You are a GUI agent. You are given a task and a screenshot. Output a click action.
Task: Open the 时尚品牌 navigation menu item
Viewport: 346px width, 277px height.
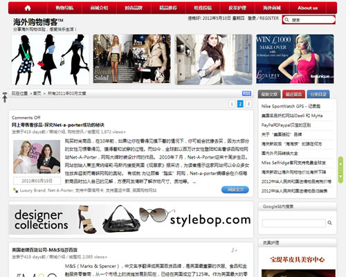[x=134, y=8]
